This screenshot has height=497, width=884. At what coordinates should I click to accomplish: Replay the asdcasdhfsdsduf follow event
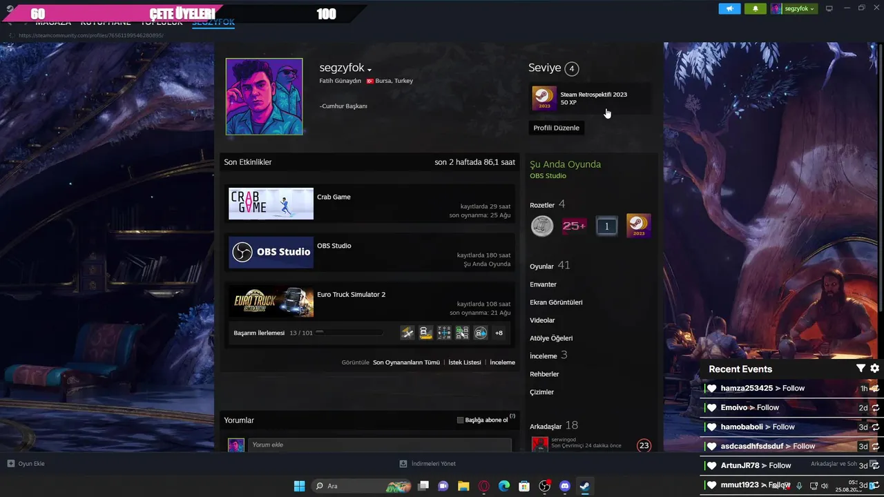click(875, 447)
